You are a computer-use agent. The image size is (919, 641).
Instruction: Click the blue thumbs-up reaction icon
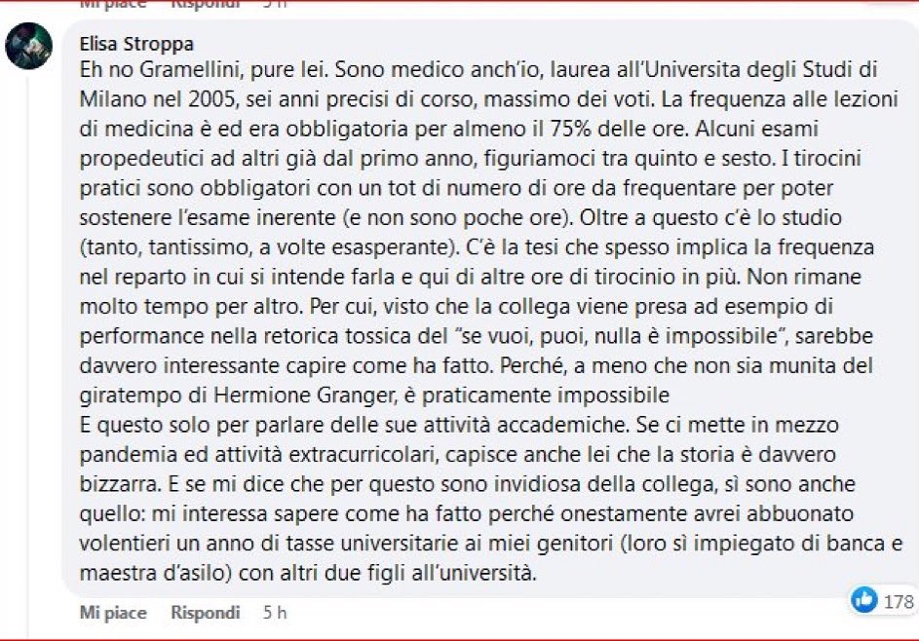pyautogui.click(x=863, y=600)
